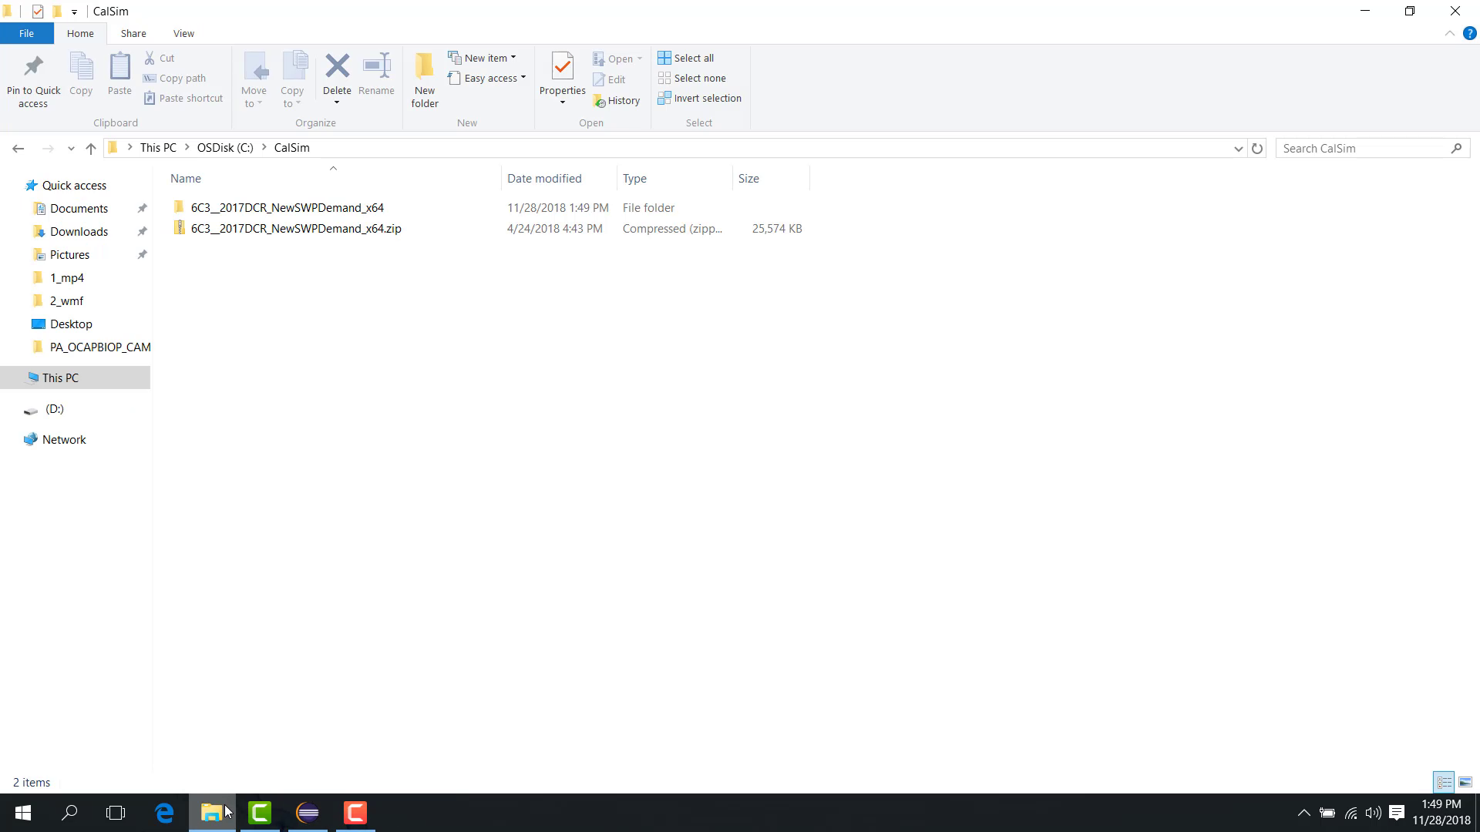Image resolution: width=1480 pixels, height=832 pixels.
Task: Click the Forward navigation arrow
Action: [48, 148]
